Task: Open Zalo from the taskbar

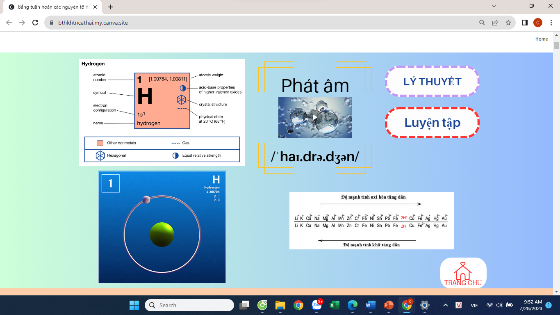Action: [316, 305]
